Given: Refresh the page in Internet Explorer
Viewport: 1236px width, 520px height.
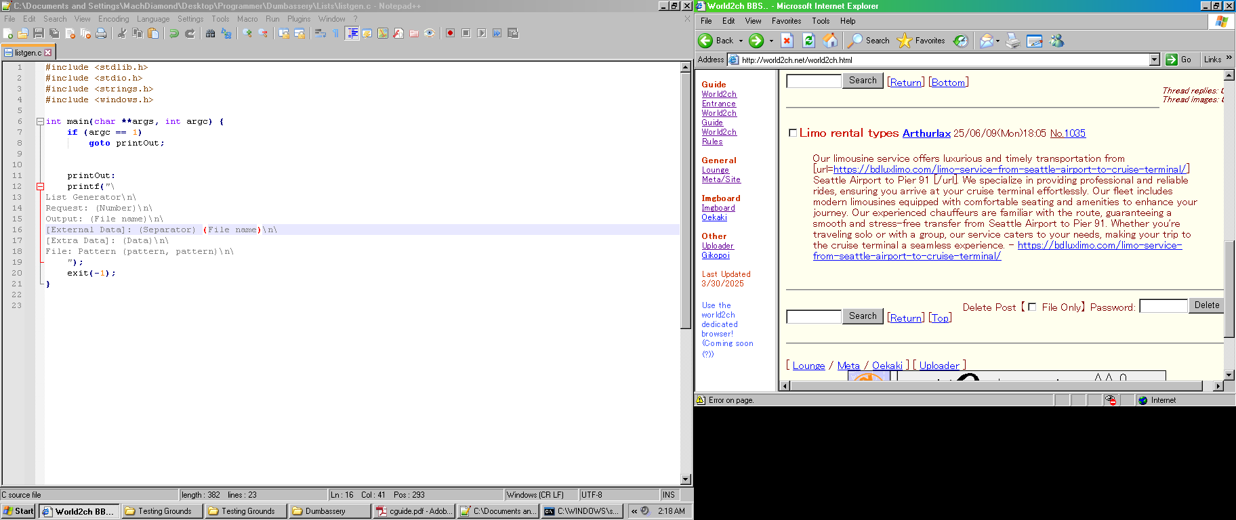Looking at the screenshot, I should click(x=808, y=41).
